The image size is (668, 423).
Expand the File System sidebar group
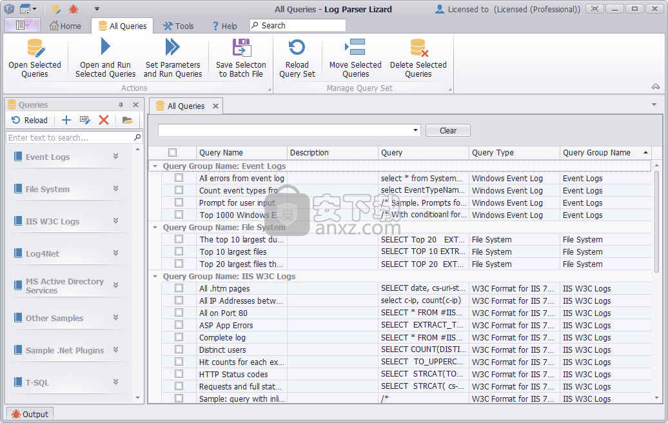click(x=115, y=188)
